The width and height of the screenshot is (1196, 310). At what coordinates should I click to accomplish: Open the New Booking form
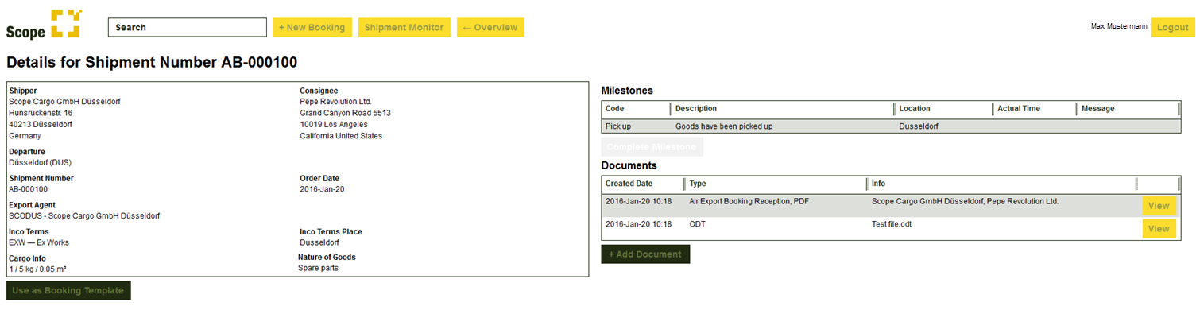click(312, 27)
